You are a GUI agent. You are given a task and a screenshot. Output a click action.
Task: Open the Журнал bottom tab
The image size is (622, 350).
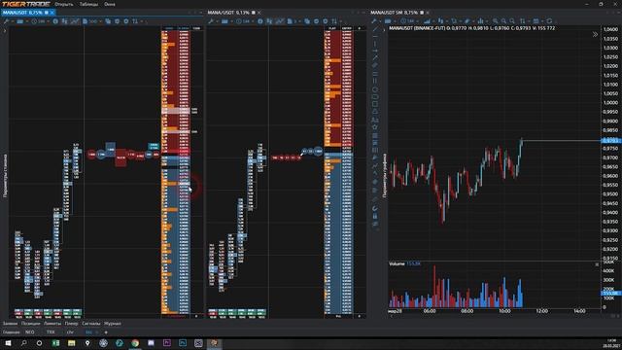(113, 324)
